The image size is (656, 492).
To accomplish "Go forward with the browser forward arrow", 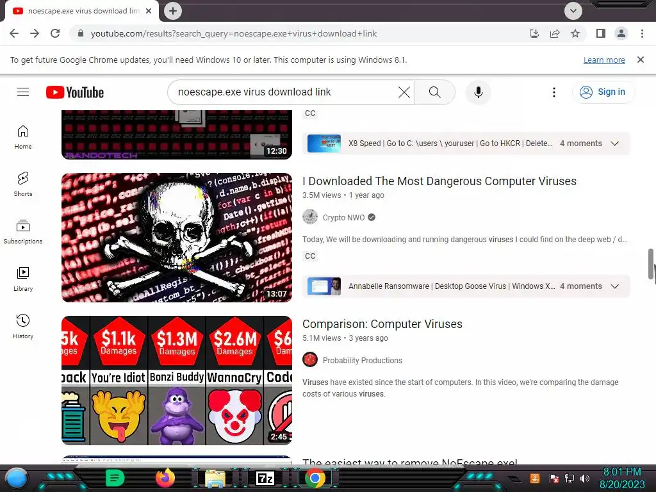I will [35, 33].
